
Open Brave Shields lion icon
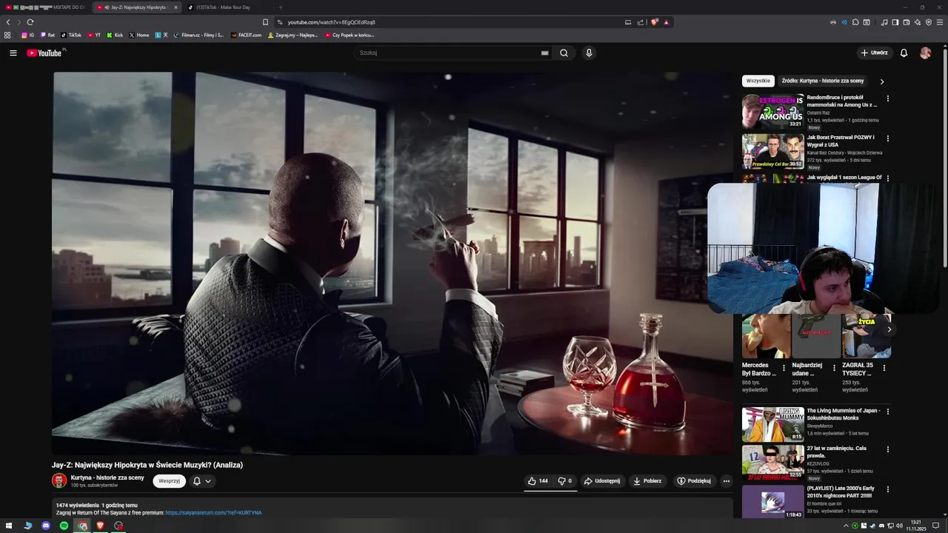point(655,22)
